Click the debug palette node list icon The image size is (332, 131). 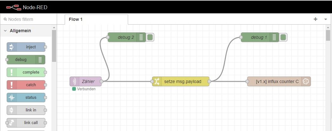point(40,60)
